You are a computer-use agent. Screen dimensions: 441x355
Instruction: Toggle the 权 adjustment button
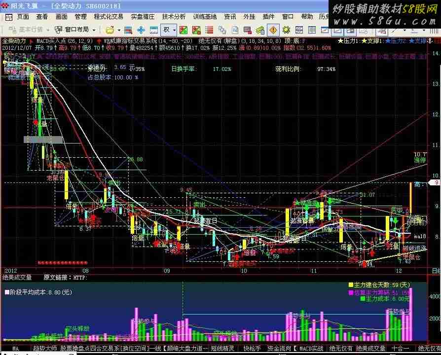tap(167, 30)
